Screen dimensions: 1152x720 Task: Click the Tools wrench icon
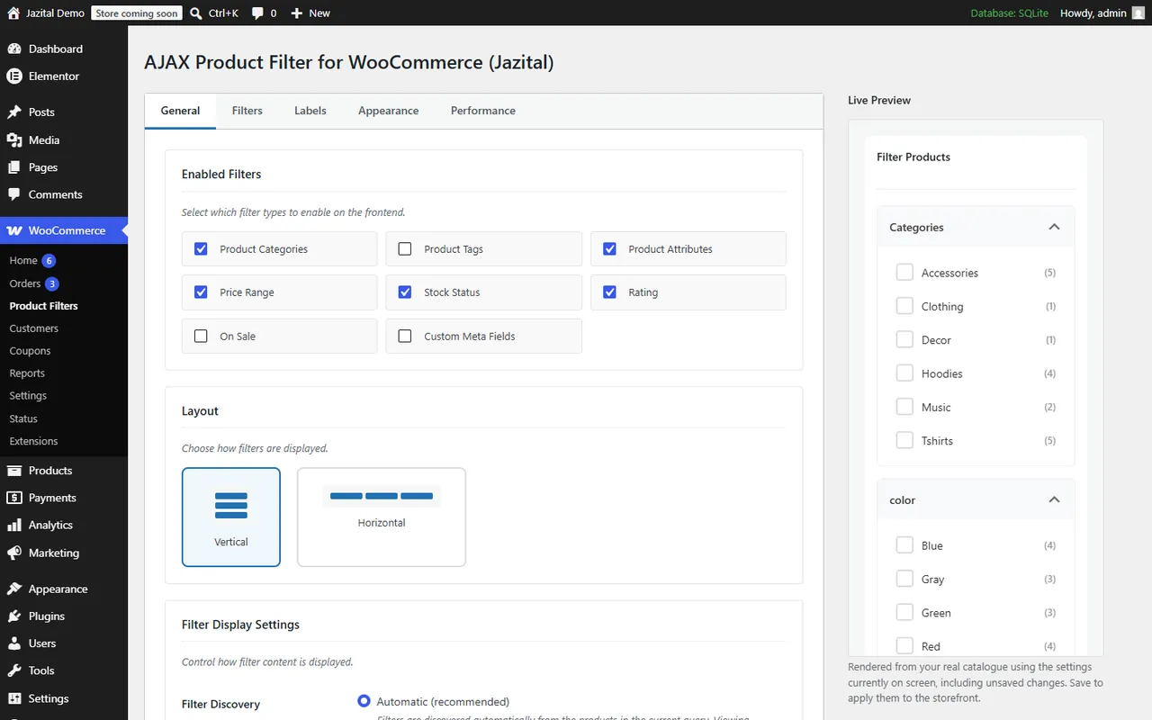[14, 670]
